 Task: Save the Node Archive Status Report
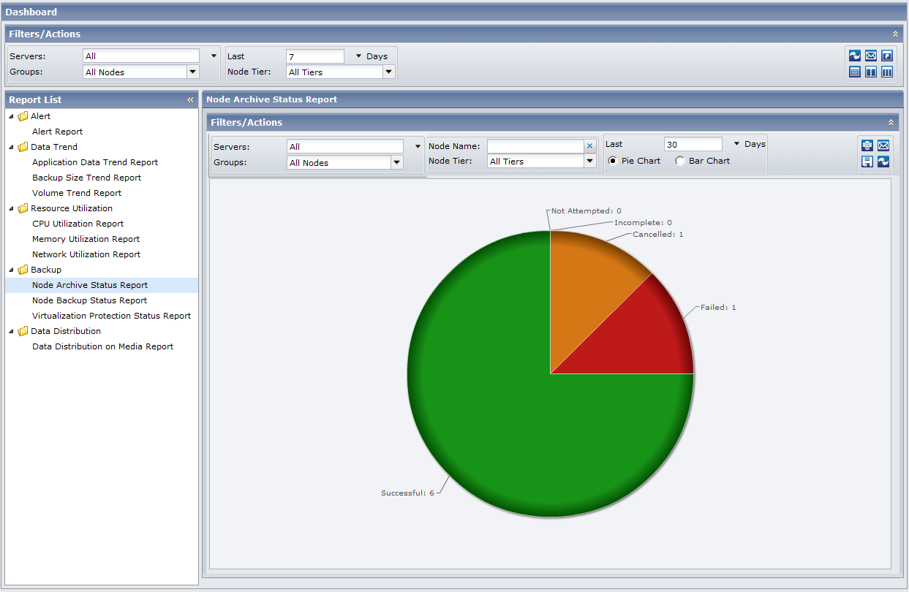pyautogui.click(x=867, y=162)
